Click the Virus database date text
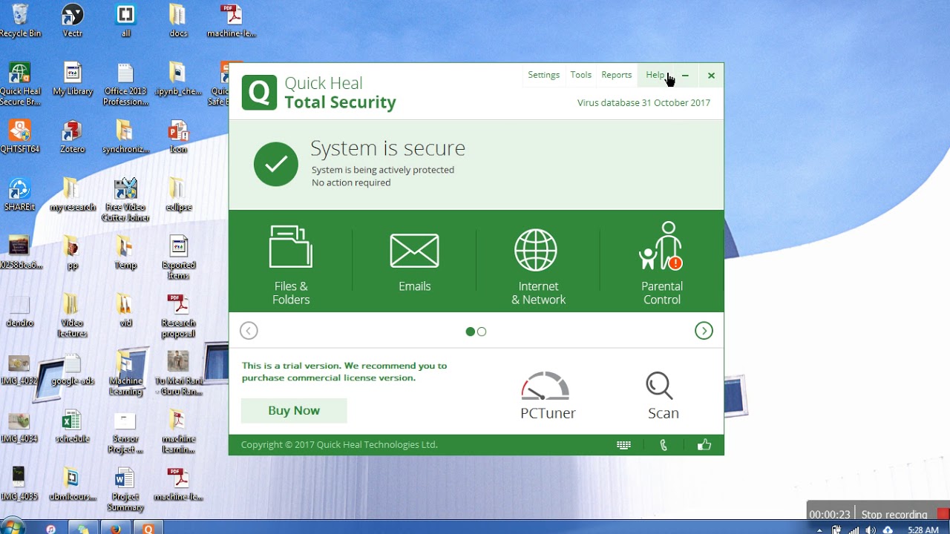Viewport: 950px width, 534px height. [643, 103]
